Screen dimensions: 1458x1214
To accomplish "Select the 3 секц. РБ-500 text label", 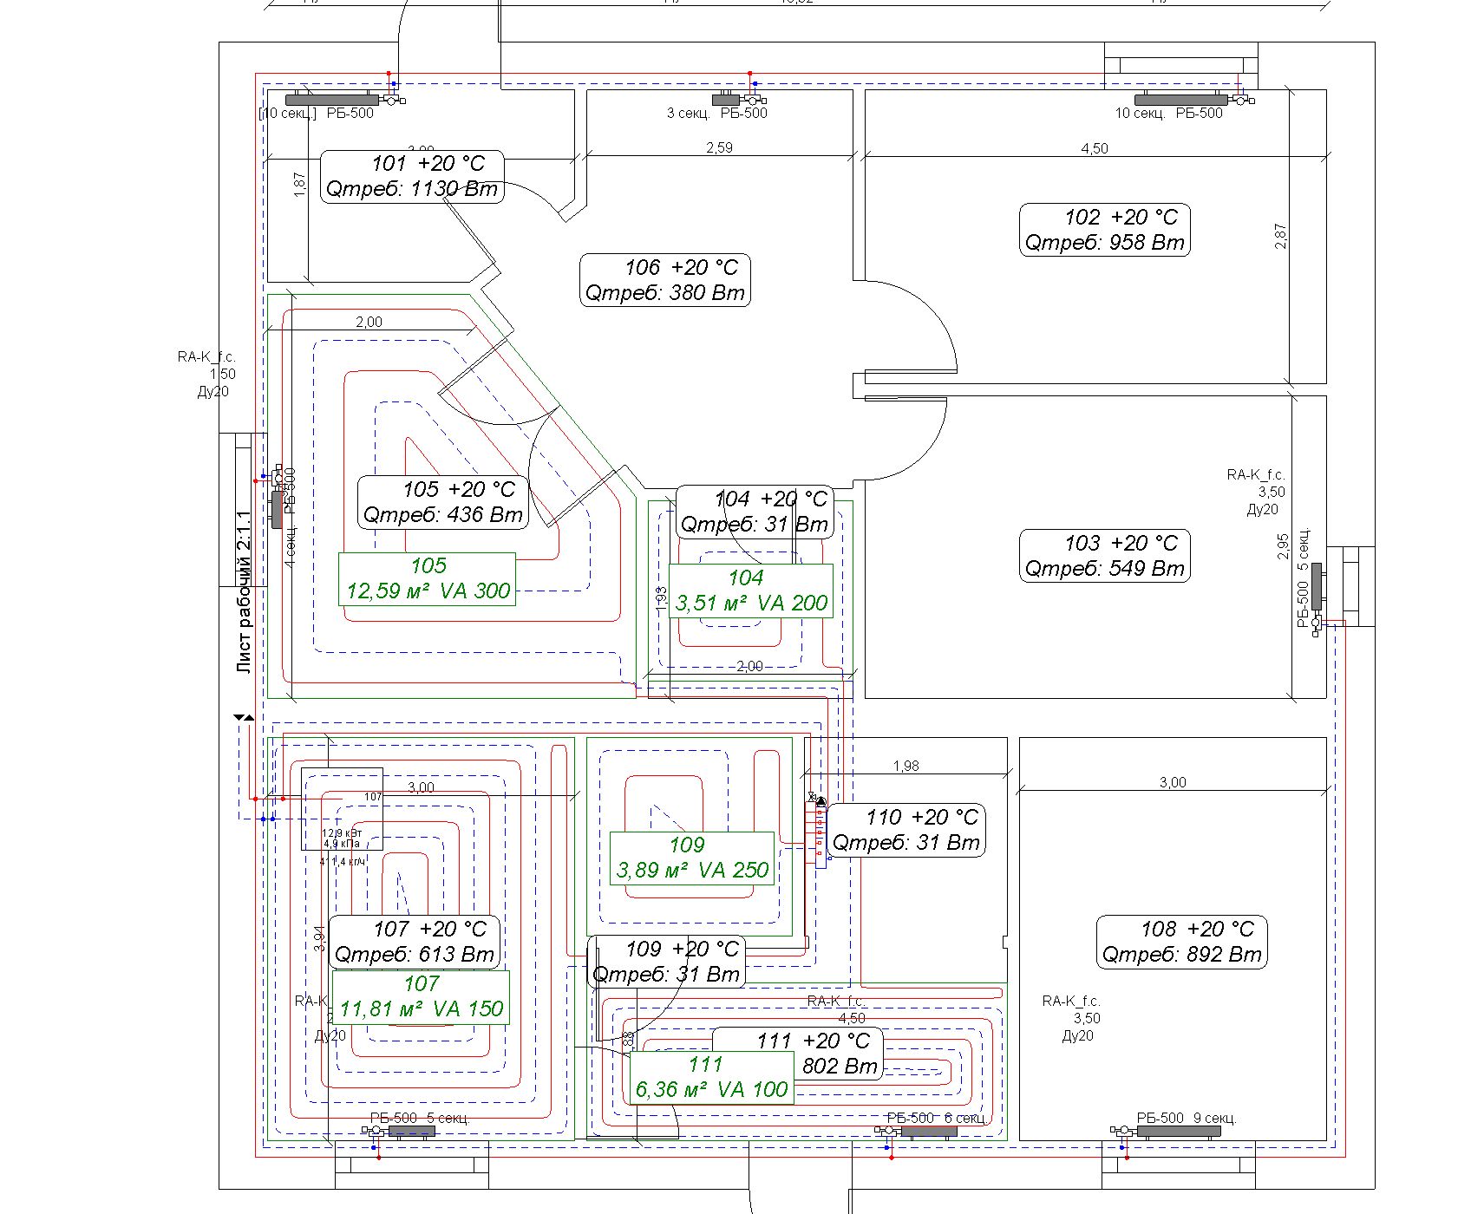I will [717, 113].
